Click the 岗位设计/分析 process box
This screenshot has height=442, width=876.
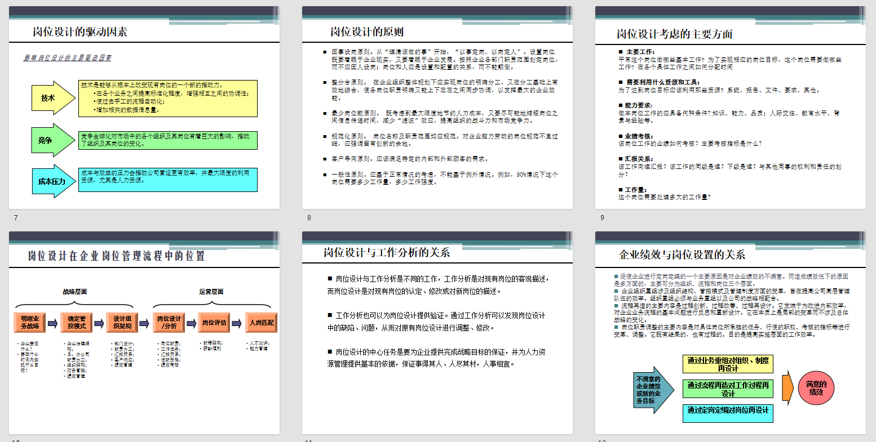[169, 323]
